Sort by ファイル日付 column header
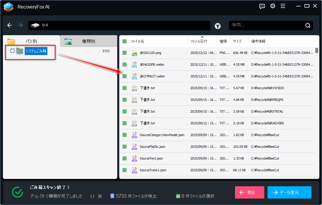Viewport: 322px width, 205px height. pyautogui.click(x=198, y=41)
